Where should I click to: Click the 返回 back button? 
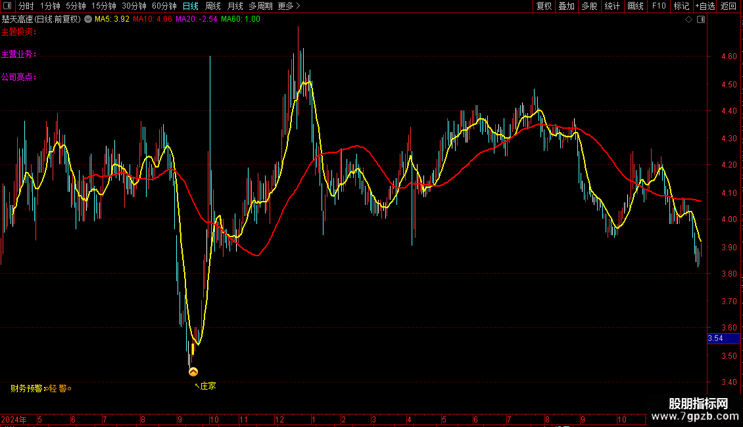click(729, 6)
